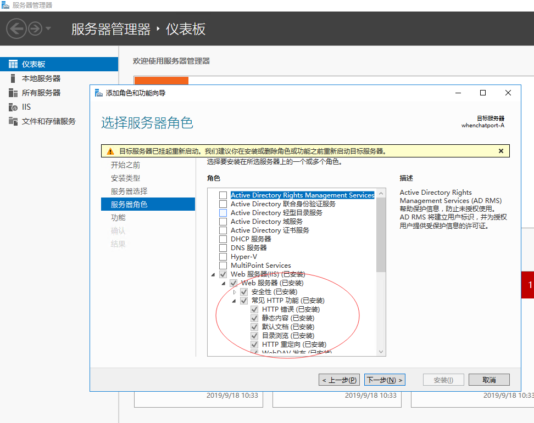534x423 pixels.
Task: Click the IIS icon in the sidebar
Action: [13, 107]
